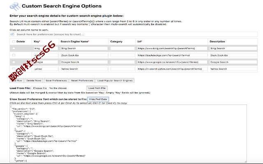
Task: Sort table by Key column header
Action: [x=37, y=41]
